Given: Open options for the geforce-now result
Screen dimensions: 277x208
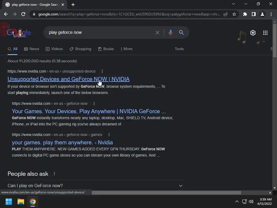Looking at the screenshot, I should point(94,103).
